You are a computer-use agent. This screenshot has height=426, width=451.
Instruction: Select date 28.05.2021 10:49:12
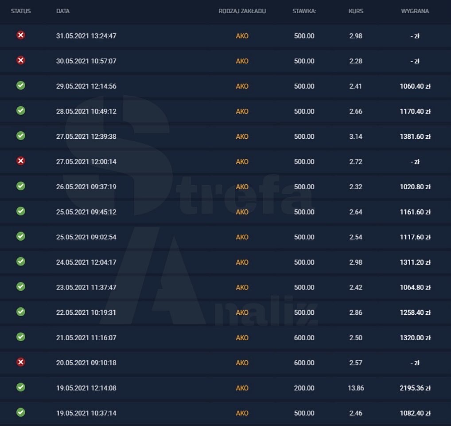click(86, 111)
